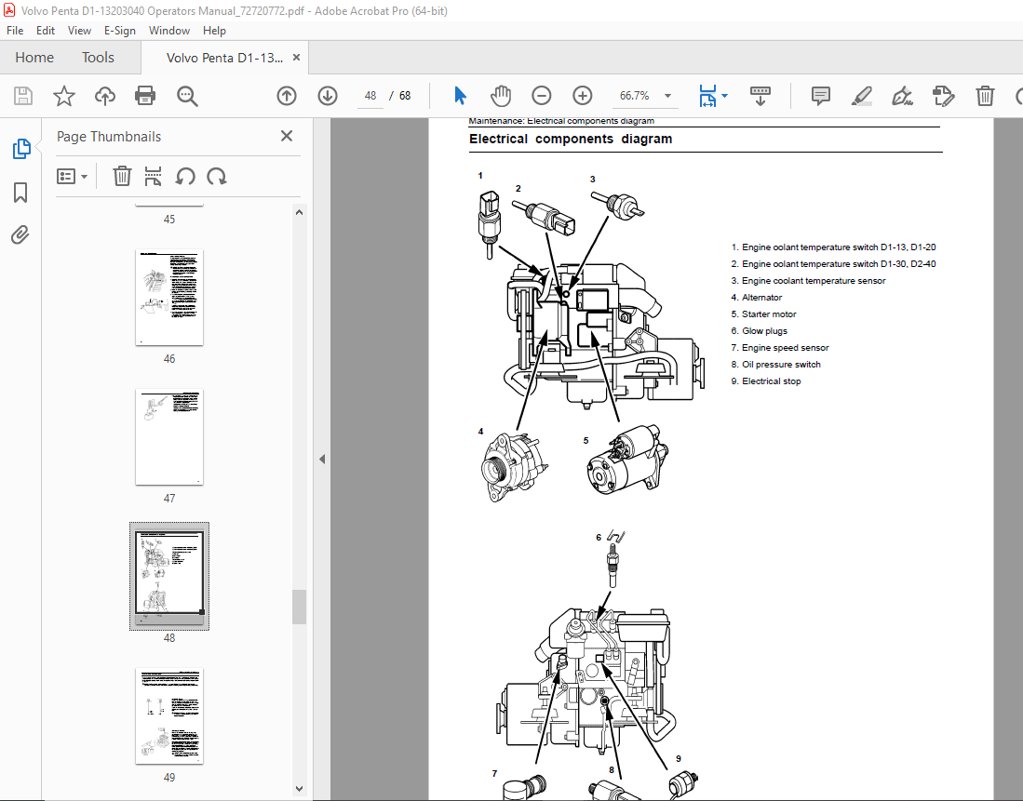Add a sticky note comment
The height and width of the screenshot is (801, 1023).
pyautogui.click(x=821, y=96)
